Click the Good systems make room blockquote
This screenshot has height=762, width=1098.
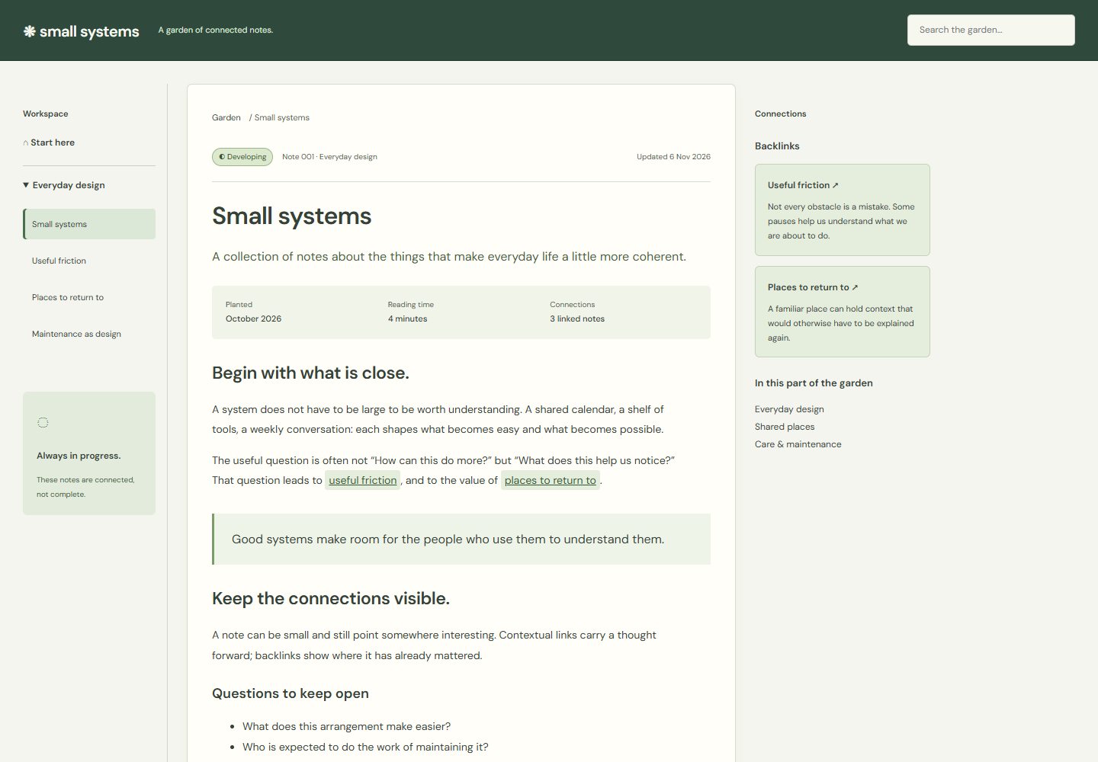(x=461, y=539)
